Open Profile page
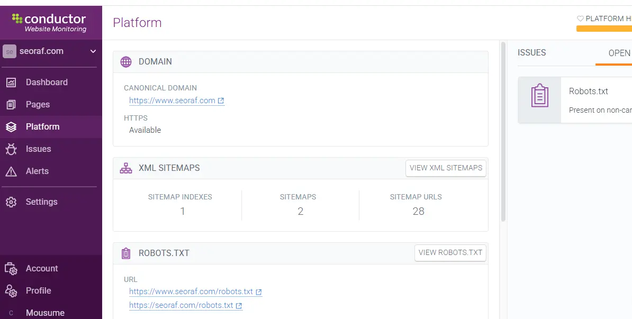 38,290
